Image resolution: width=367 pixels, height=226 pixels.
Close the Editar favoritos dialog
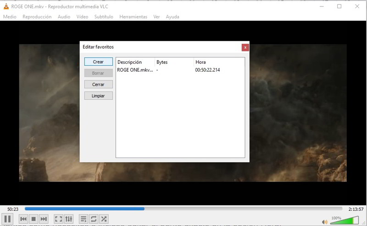coord(245,47)
